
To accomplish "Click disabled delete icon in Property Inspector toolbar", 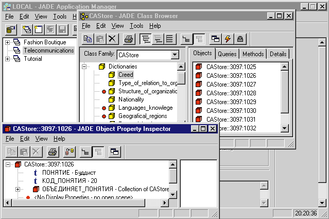I will 37,152.
